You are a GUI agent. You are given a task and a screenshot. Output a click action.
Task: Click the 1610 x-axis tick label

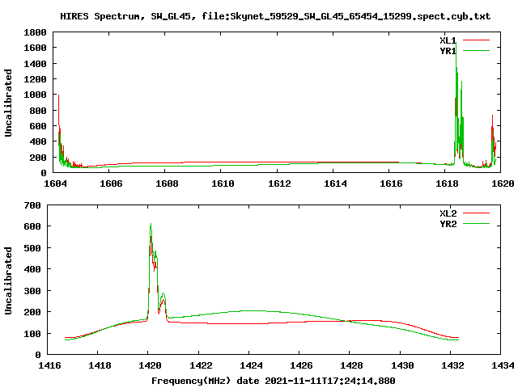coord(223,183)
